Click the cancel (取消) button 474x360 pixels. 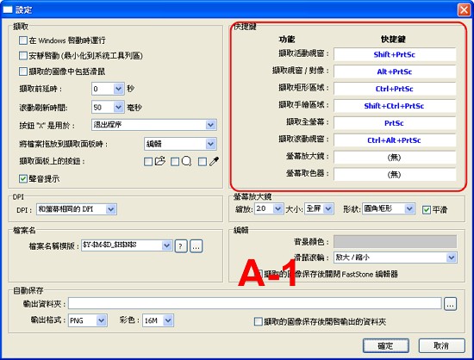pyautogui.click(x=441, y=345)
